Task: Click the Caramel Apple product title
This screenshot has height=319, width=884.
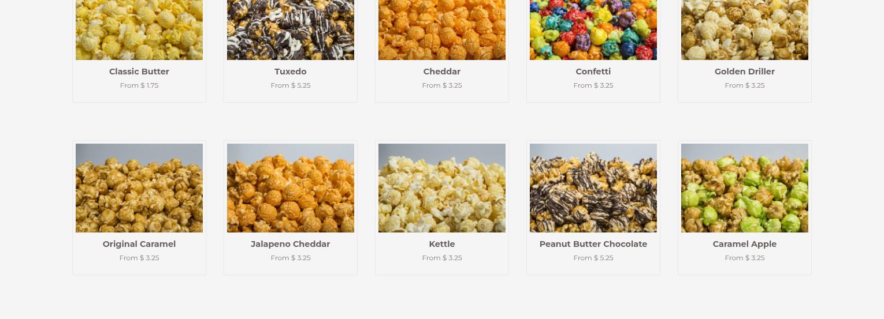Action: coord(745,244)
